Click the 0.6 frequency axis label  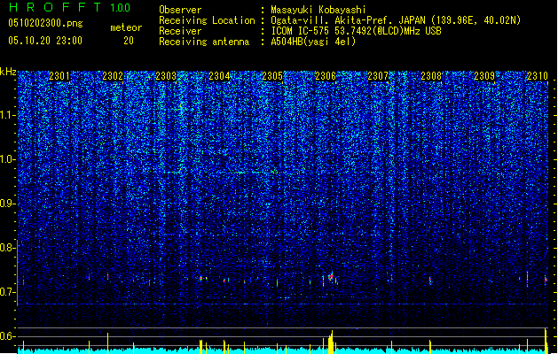(8, 336)
